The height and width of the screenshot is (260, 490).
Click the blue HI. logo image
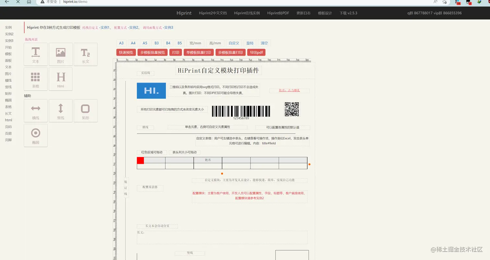point(151,91)
